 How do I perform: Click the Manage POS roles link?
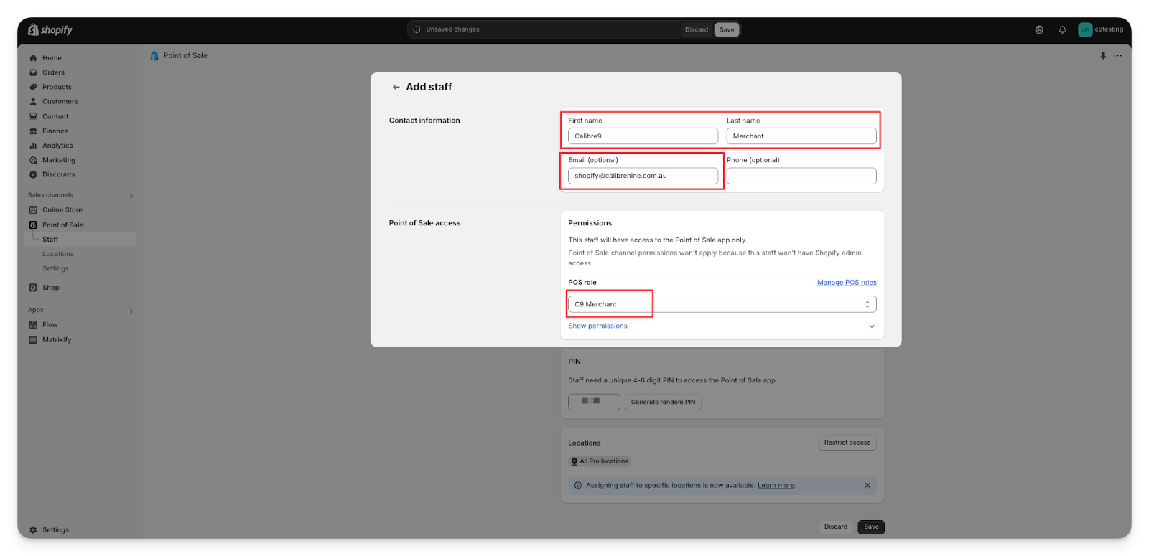click(x=846, y=283)
